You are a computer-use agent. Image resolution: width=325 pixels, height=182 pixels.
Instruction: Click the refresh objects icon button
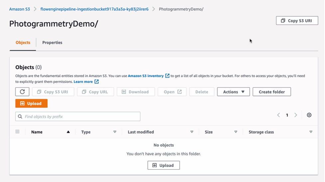(22, 91)
